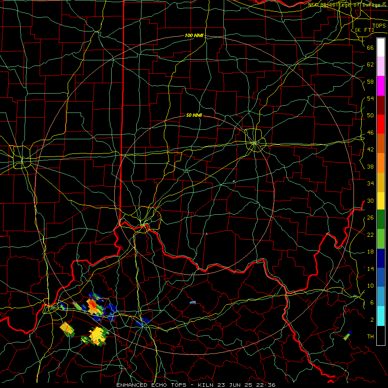Click the "ENHANCED ECHO TOPS" title text
This screenshot has height=388, width=388.
tap(151, 385)
